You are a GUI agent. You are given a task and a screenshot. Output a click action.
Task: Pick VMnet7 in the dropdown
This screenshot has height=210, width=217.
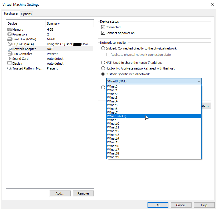[x=154, y=112]
